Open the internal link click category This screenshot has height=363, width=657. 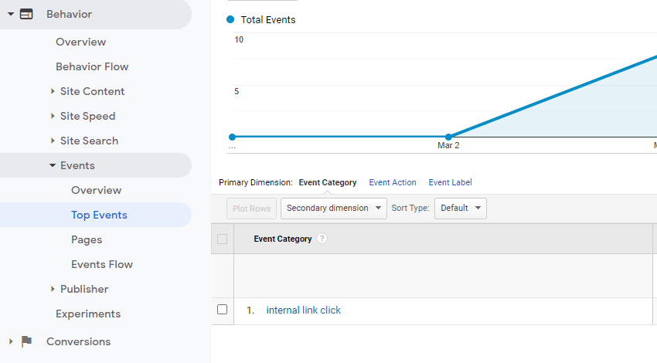[x=303, y=310]
